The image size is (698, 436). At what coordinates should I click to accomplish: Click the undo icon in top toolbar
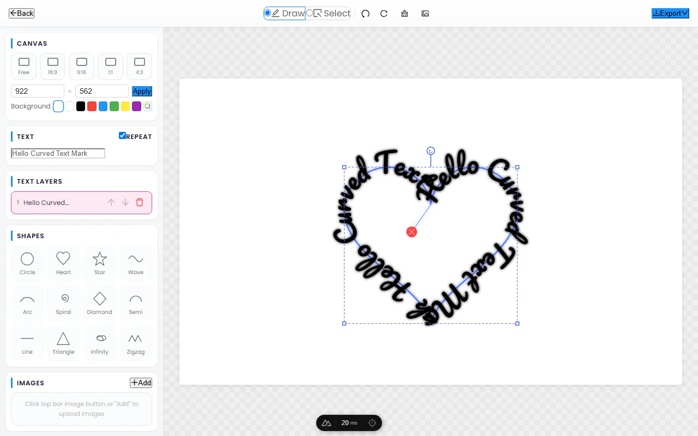[365, 14]
